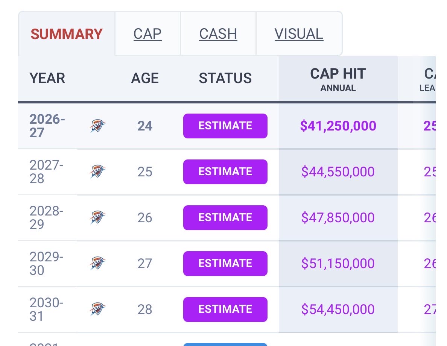Screen dimensions: 447x346
Task: Switch to the CAP tab
Action: click(147, 34)
